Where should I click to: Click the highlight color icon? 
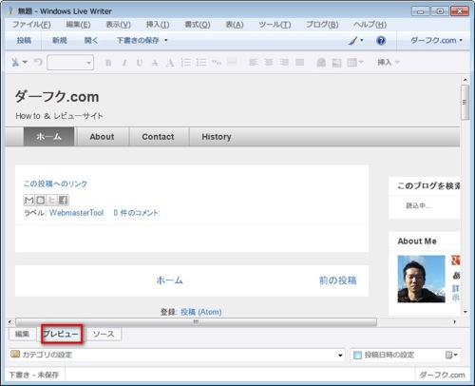(232, 62)
